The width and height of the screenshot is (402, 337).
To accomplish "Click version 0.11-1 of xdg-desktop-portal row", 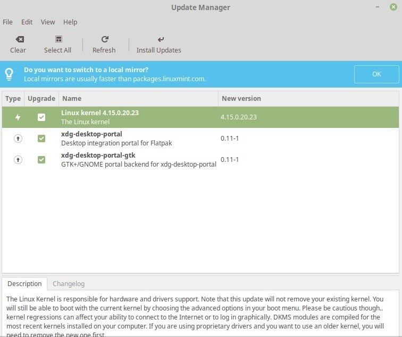I will coord(230,139).
